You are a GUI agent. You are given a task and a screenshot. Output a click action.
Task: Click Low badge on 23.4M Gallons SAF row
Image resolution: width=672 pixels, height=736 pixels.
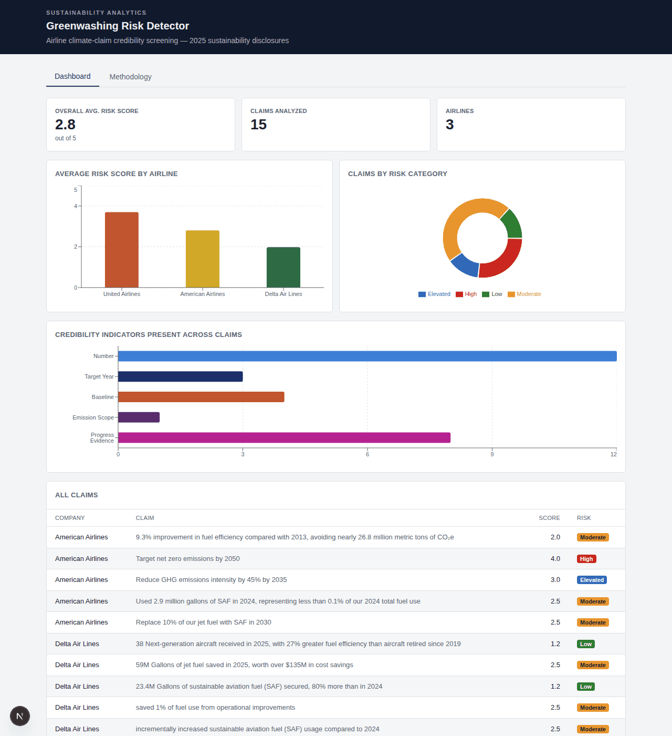(x=586, y=687)
